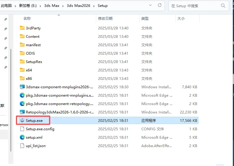Click the 应用程序 type cell

pos(149,120)
